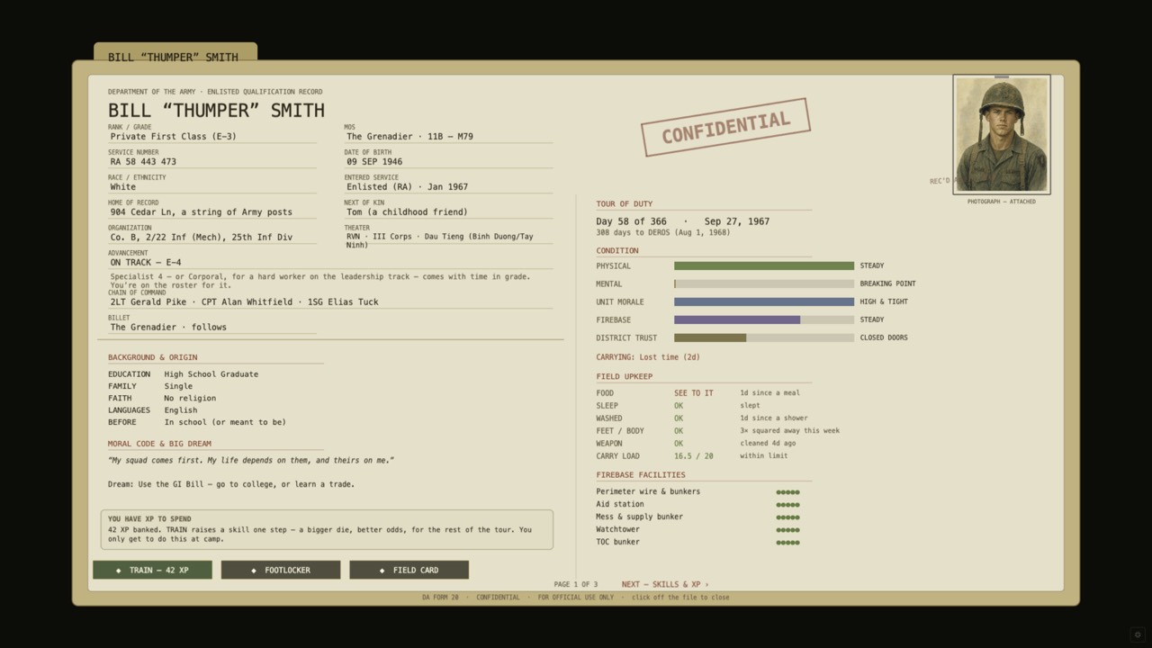Click the diamond icon on TRAIN button
Viewport: 1152px width, 648px height.
coord(118,571)
